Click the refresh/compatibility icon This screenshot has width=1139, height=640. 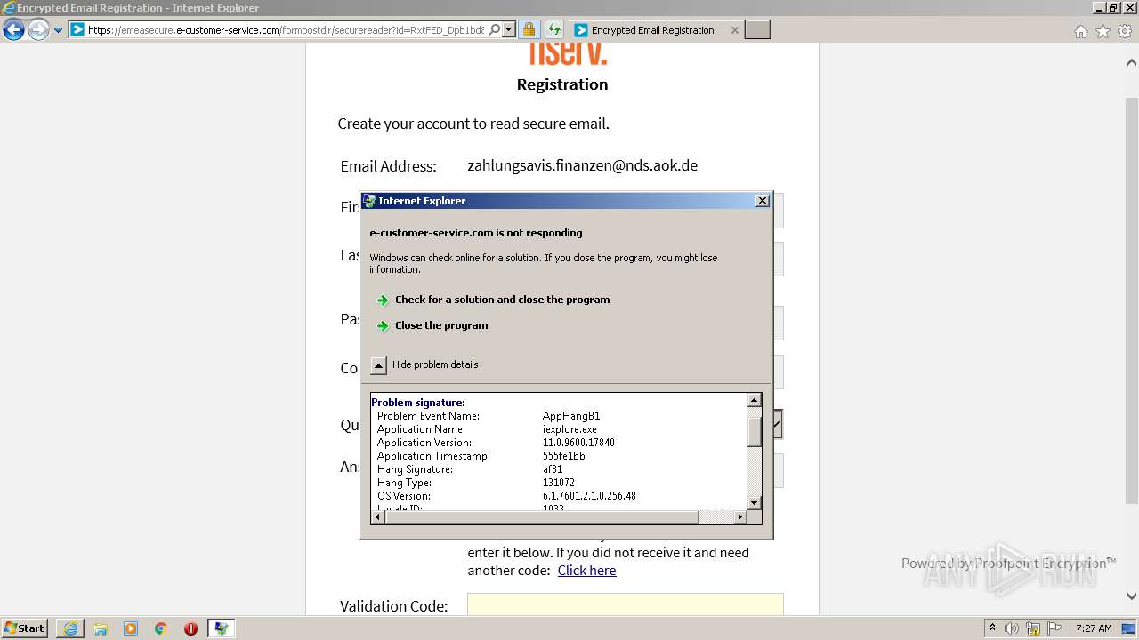tap(554, 30)
